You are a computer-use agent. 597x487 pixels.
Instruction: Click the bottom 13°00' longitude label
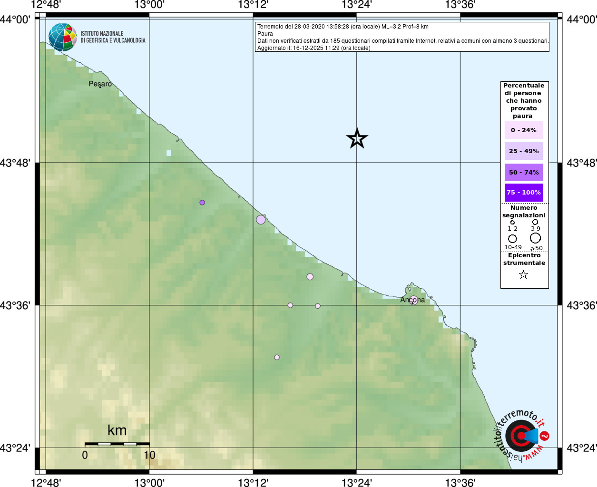(x=149, y=482)
